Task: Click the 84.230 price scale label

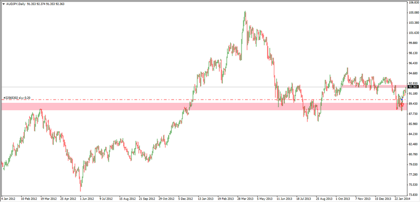Action: [413, 134]
